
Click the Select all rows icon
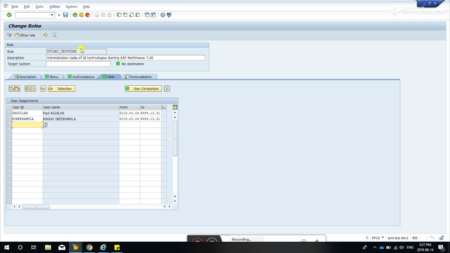coord(27,89)
